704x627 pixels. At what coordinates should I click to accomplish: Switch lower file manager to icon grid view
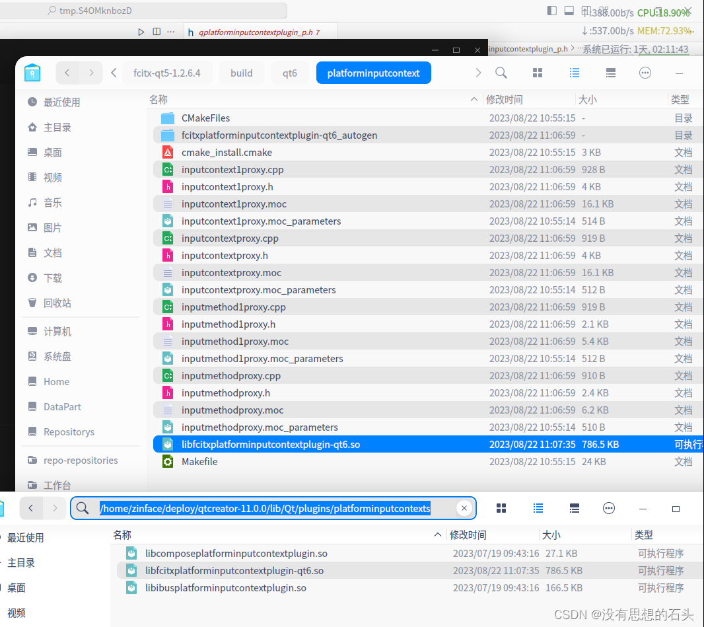coord(501,509)
